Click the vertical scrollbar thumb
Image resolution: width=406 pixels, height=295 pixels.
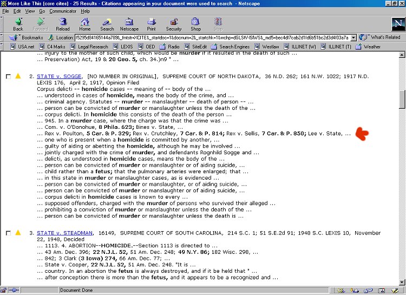(x=402, y=100)
